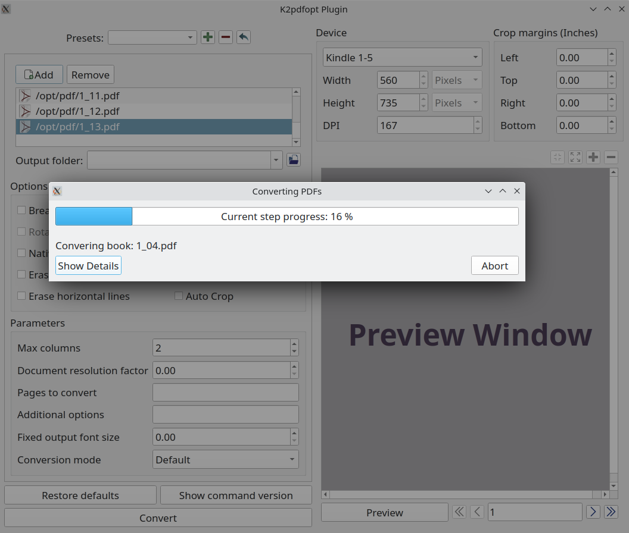Click the Convert button
The width and height of the screenshot is (629, 533).
pyautogui.click(x=158, y=518)
